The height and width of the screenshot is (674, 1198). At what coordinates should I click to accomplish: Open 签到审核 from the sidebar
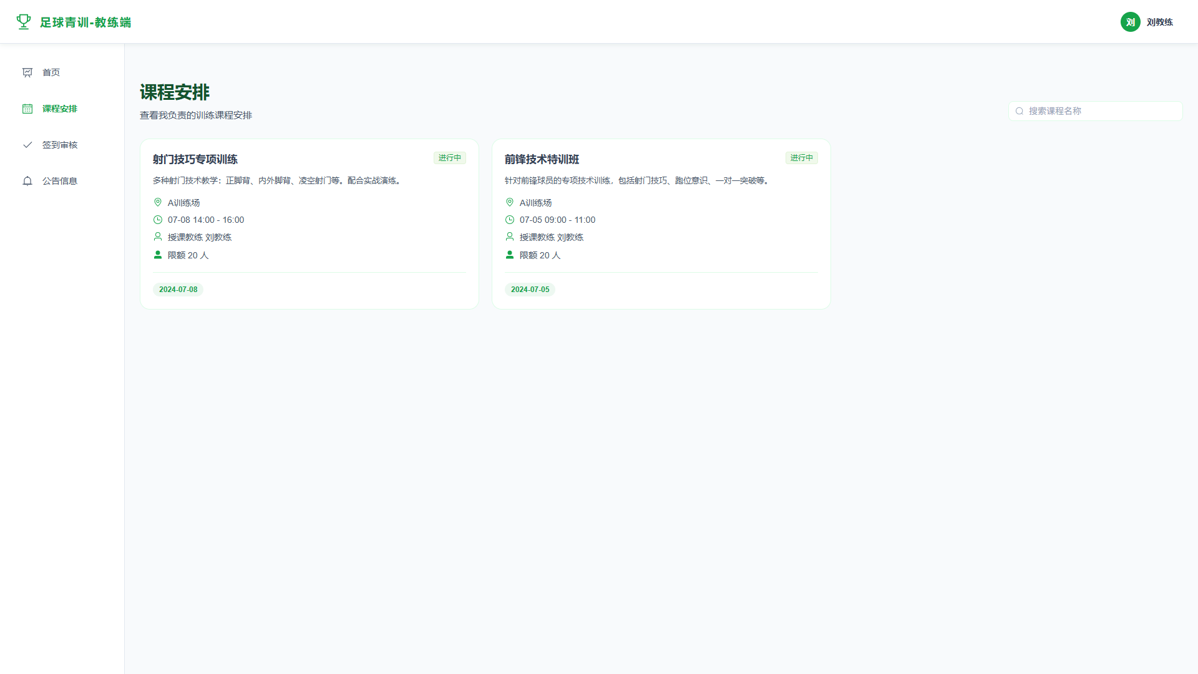tap(62, 145)
